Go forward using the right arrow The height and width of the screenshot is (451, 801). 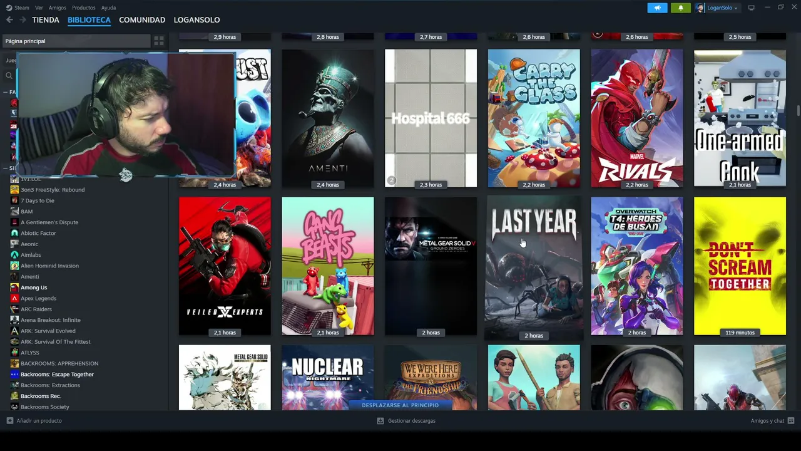[23, 20]
